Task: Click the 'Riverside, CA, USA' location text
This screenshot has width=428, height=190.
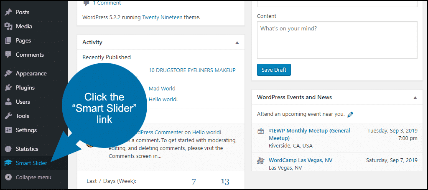Action: [291, 146]
